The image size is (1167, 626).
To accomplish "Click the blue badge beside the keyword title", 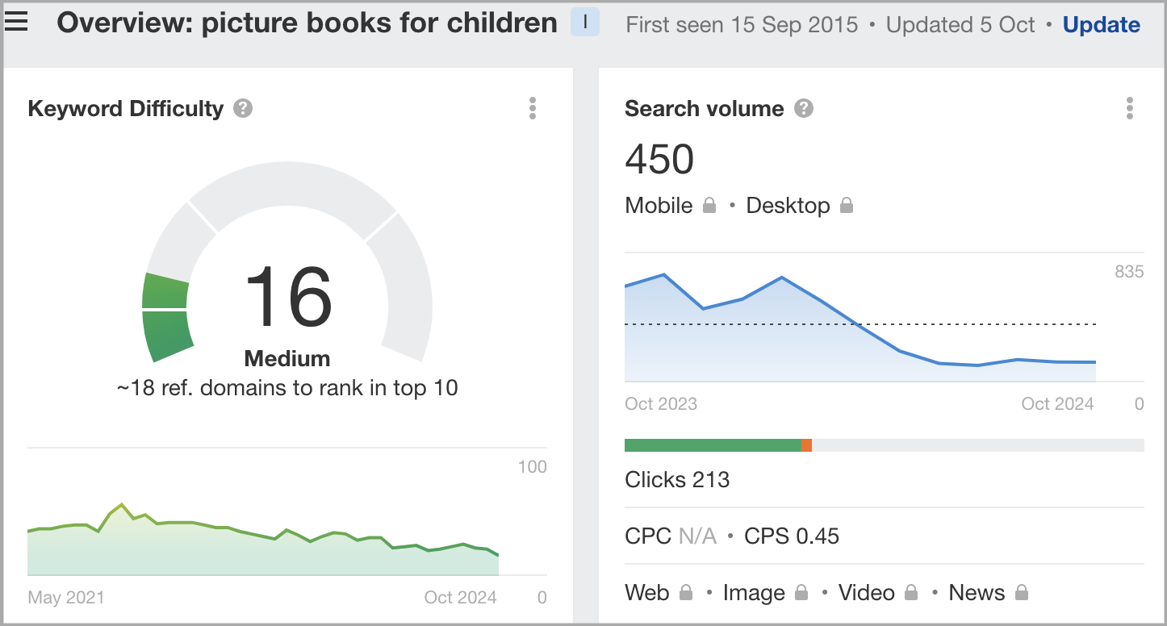I will pos(585,23).
